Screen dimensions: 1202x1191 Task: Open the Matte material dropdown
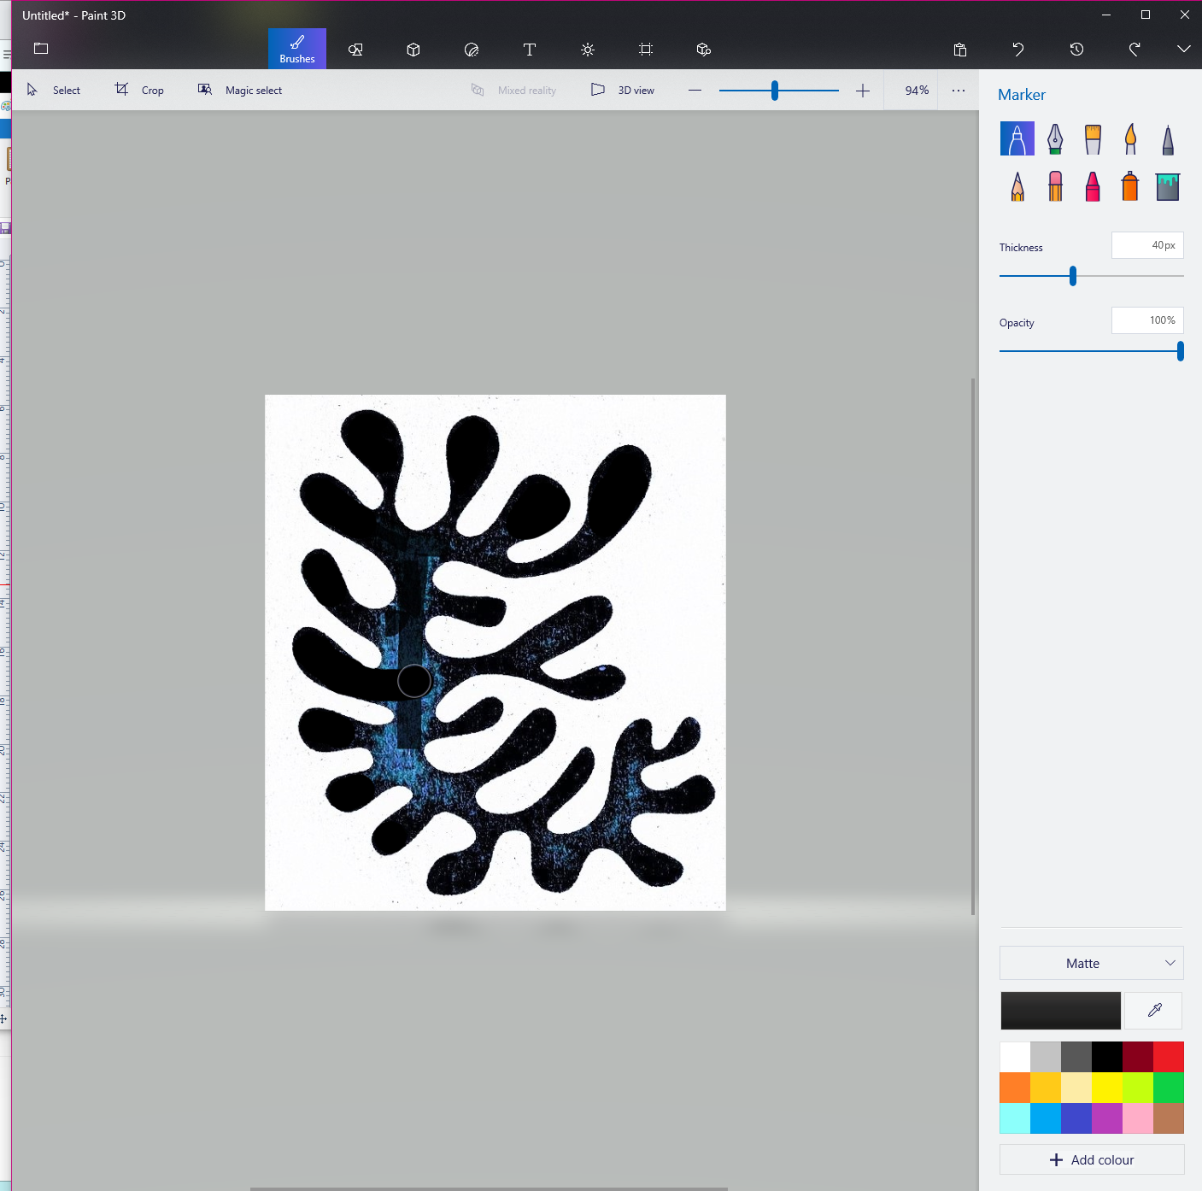(x=1092, y=963)
